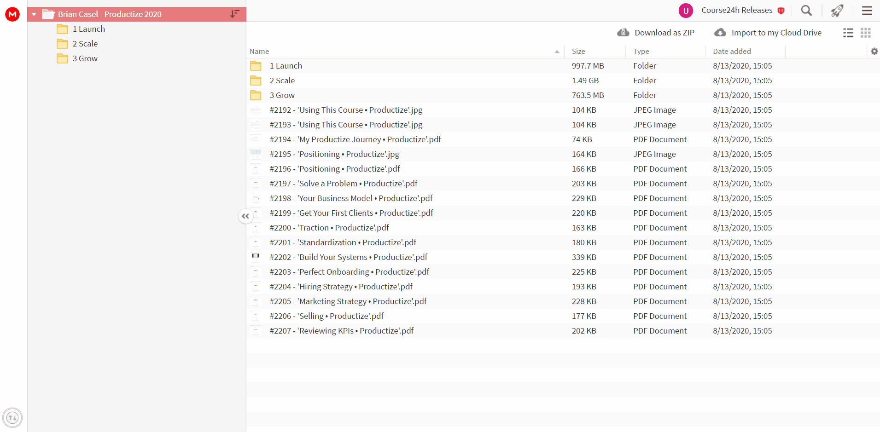Image resolution: width=880 pixels, height=432 pixels.
Task: Select #2205 Marketing Strategy pdf
Action: (349, 301)
